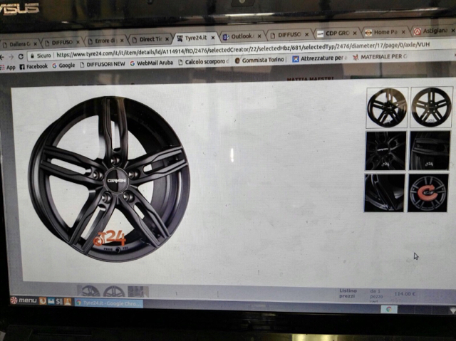
Task: Activate Tyre24.it Google Chrome taskbar window
Action: click(x=109, y=303)
